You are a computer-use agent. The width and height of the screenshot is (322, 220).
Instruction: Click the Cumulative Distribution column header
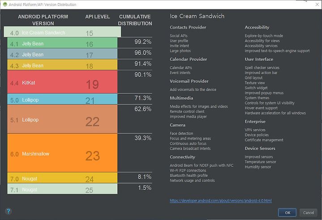point(135,20)
